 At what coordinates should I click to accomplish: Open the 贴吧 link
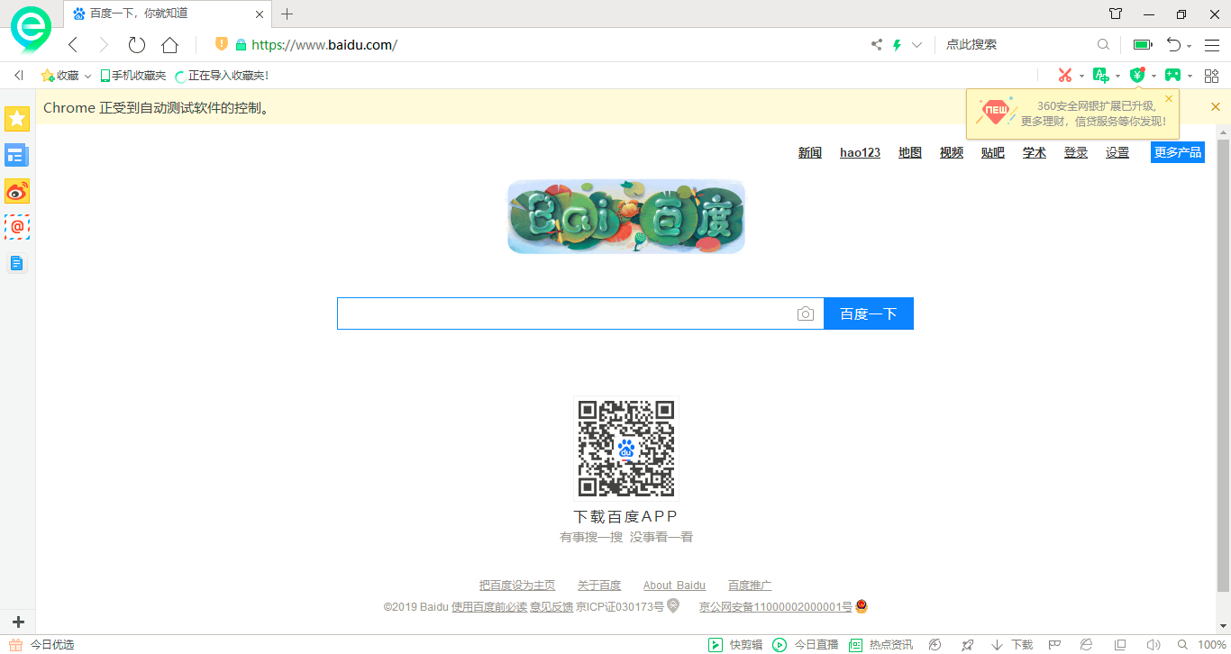point(993,152)
